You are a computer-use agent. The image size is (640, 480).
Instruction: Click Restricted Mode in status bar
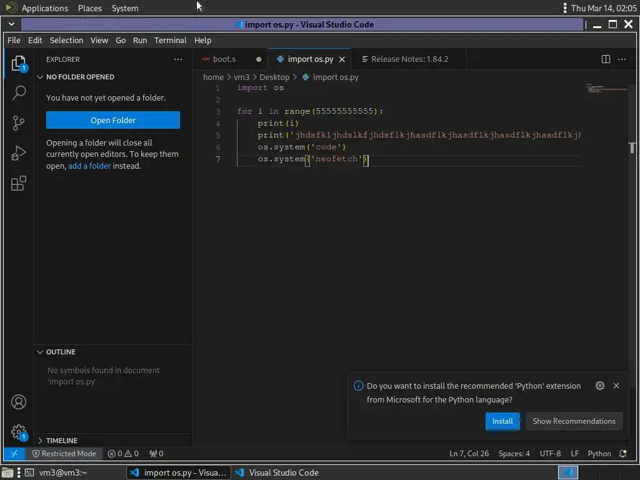(x=64, y=454)
